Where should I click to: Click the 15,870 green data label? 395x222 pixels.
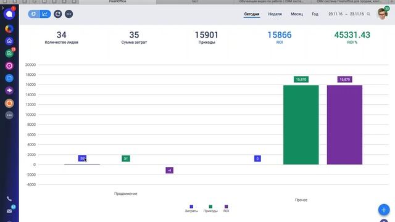[301, 80]
